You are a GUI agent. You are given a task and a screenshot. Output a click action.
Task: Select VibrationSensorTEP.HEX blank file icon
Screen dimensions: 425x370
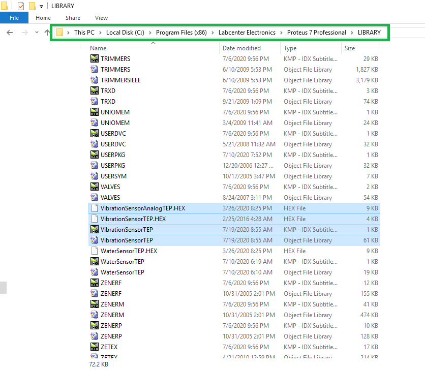95,219
